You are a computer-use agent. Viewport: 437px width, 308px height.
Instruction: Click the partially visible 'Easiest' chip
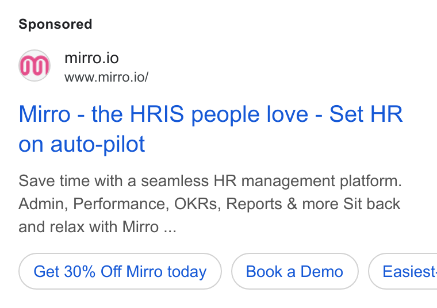click(402, 271)
